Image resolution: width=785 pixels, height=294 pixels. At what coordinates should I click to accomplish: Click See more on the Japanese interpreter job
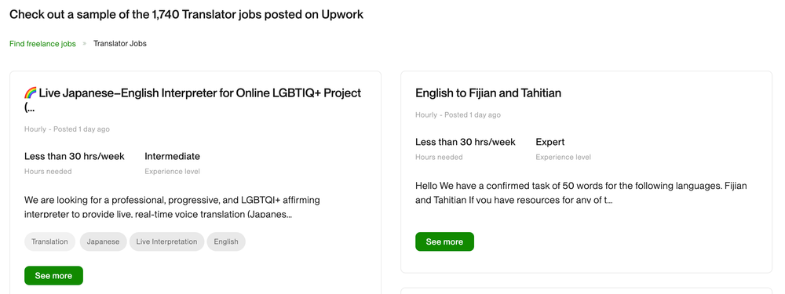click(53, 275)
